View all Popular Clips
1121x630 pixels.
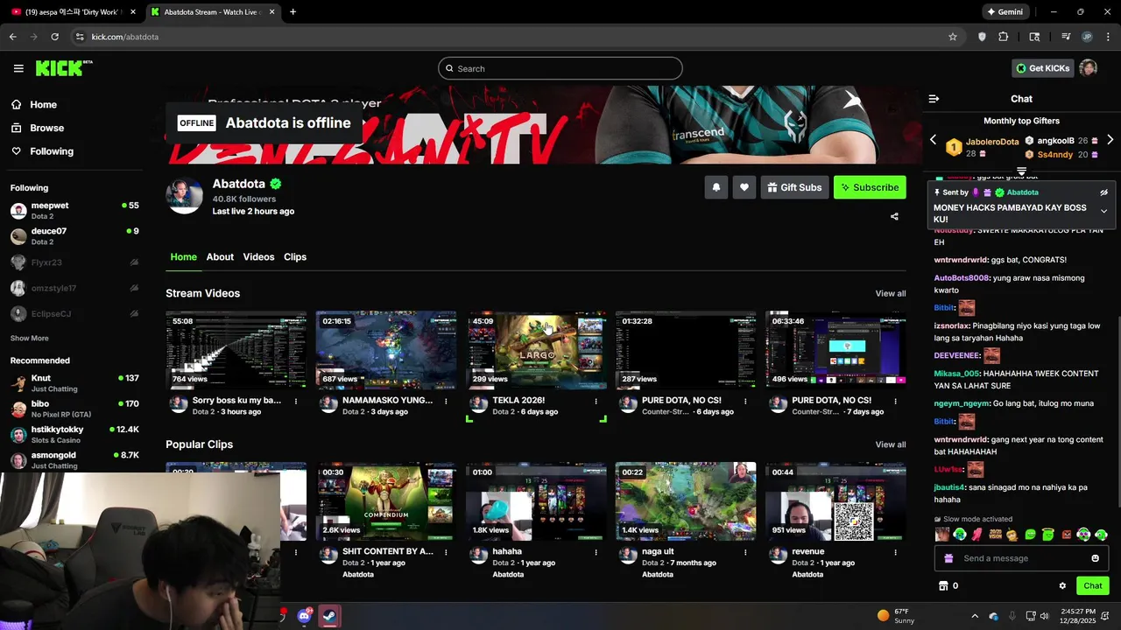(x=891, y=444)
